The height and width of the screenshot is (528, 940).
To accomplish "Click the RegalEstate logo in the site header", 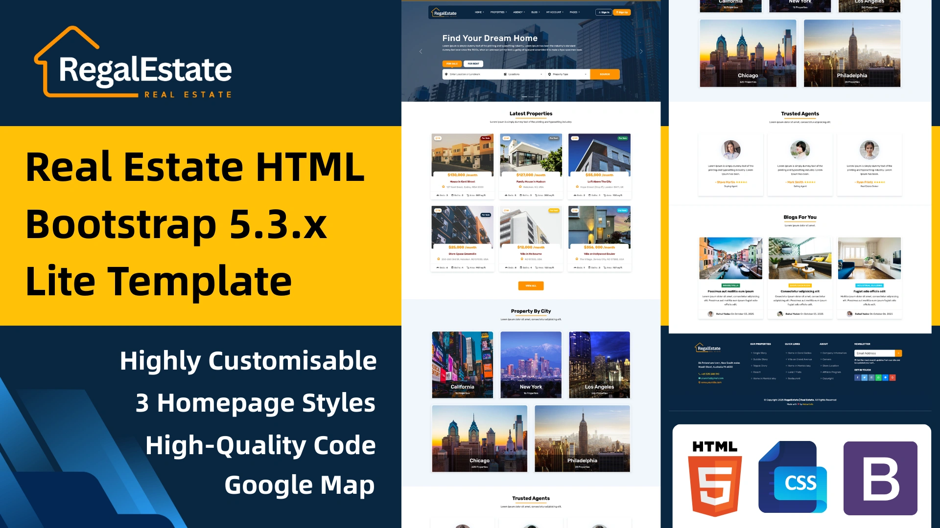I will point(444,12).
